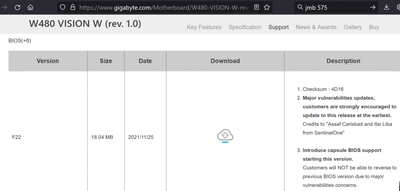Click the search magnifier icon
This screenshot has height=191, width=400.
[x=300, y=7]
